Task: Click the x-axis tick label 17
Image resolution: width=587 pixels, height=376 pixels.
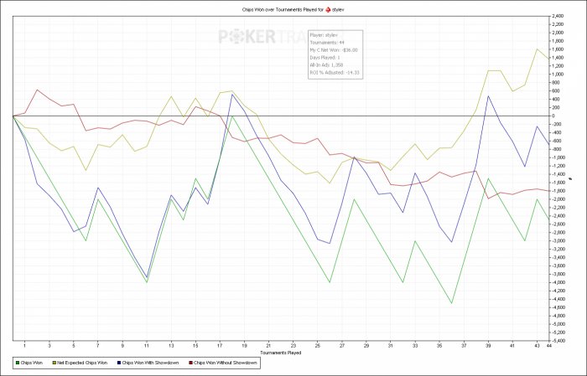Action: [220, 346]
